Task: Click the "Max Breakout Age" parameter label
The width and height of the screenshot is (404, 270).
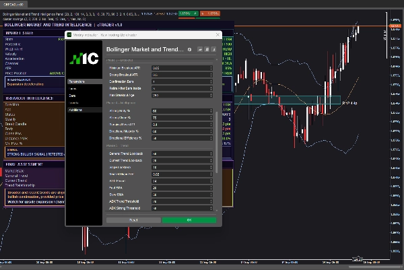Action: coord(122,95)
